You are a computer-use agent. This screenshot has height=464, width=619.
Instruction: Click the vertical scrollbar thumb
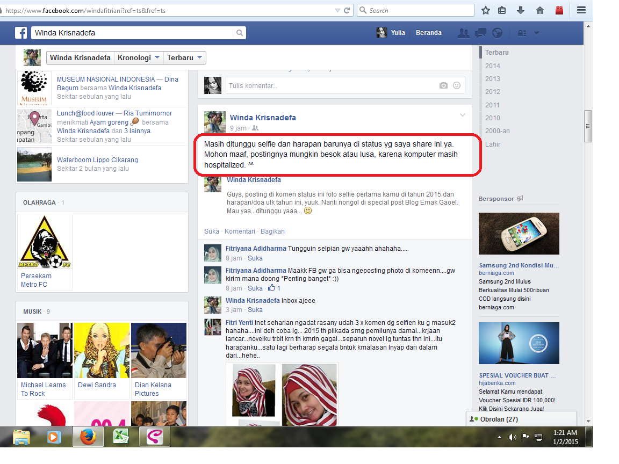coord(588,126)
